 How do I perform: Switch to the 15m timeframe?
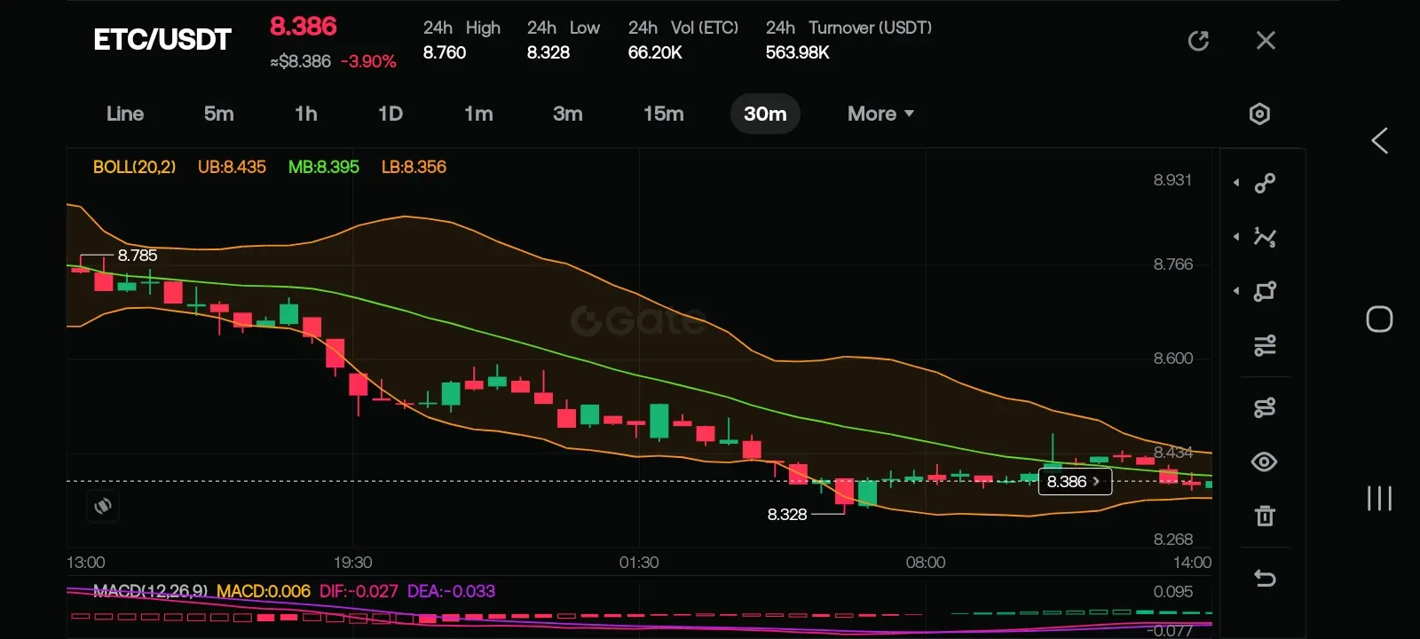pos(664,114)
